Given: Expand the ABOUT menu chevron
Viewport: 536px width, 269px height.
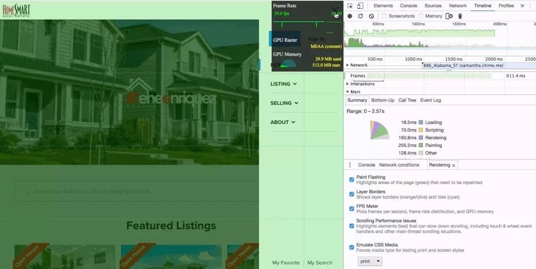Looking at the screenshot, I should 293,122.
